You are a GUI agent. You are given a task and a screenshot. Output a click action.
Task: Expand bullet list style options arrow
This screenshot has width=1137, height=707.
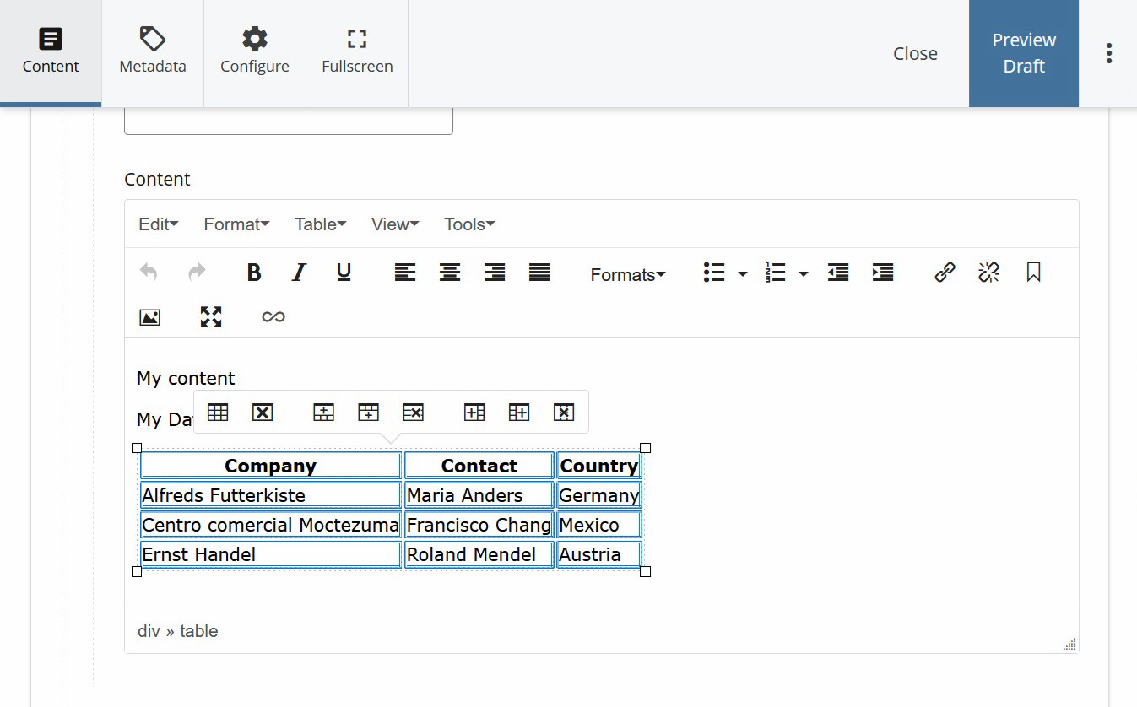743,274
